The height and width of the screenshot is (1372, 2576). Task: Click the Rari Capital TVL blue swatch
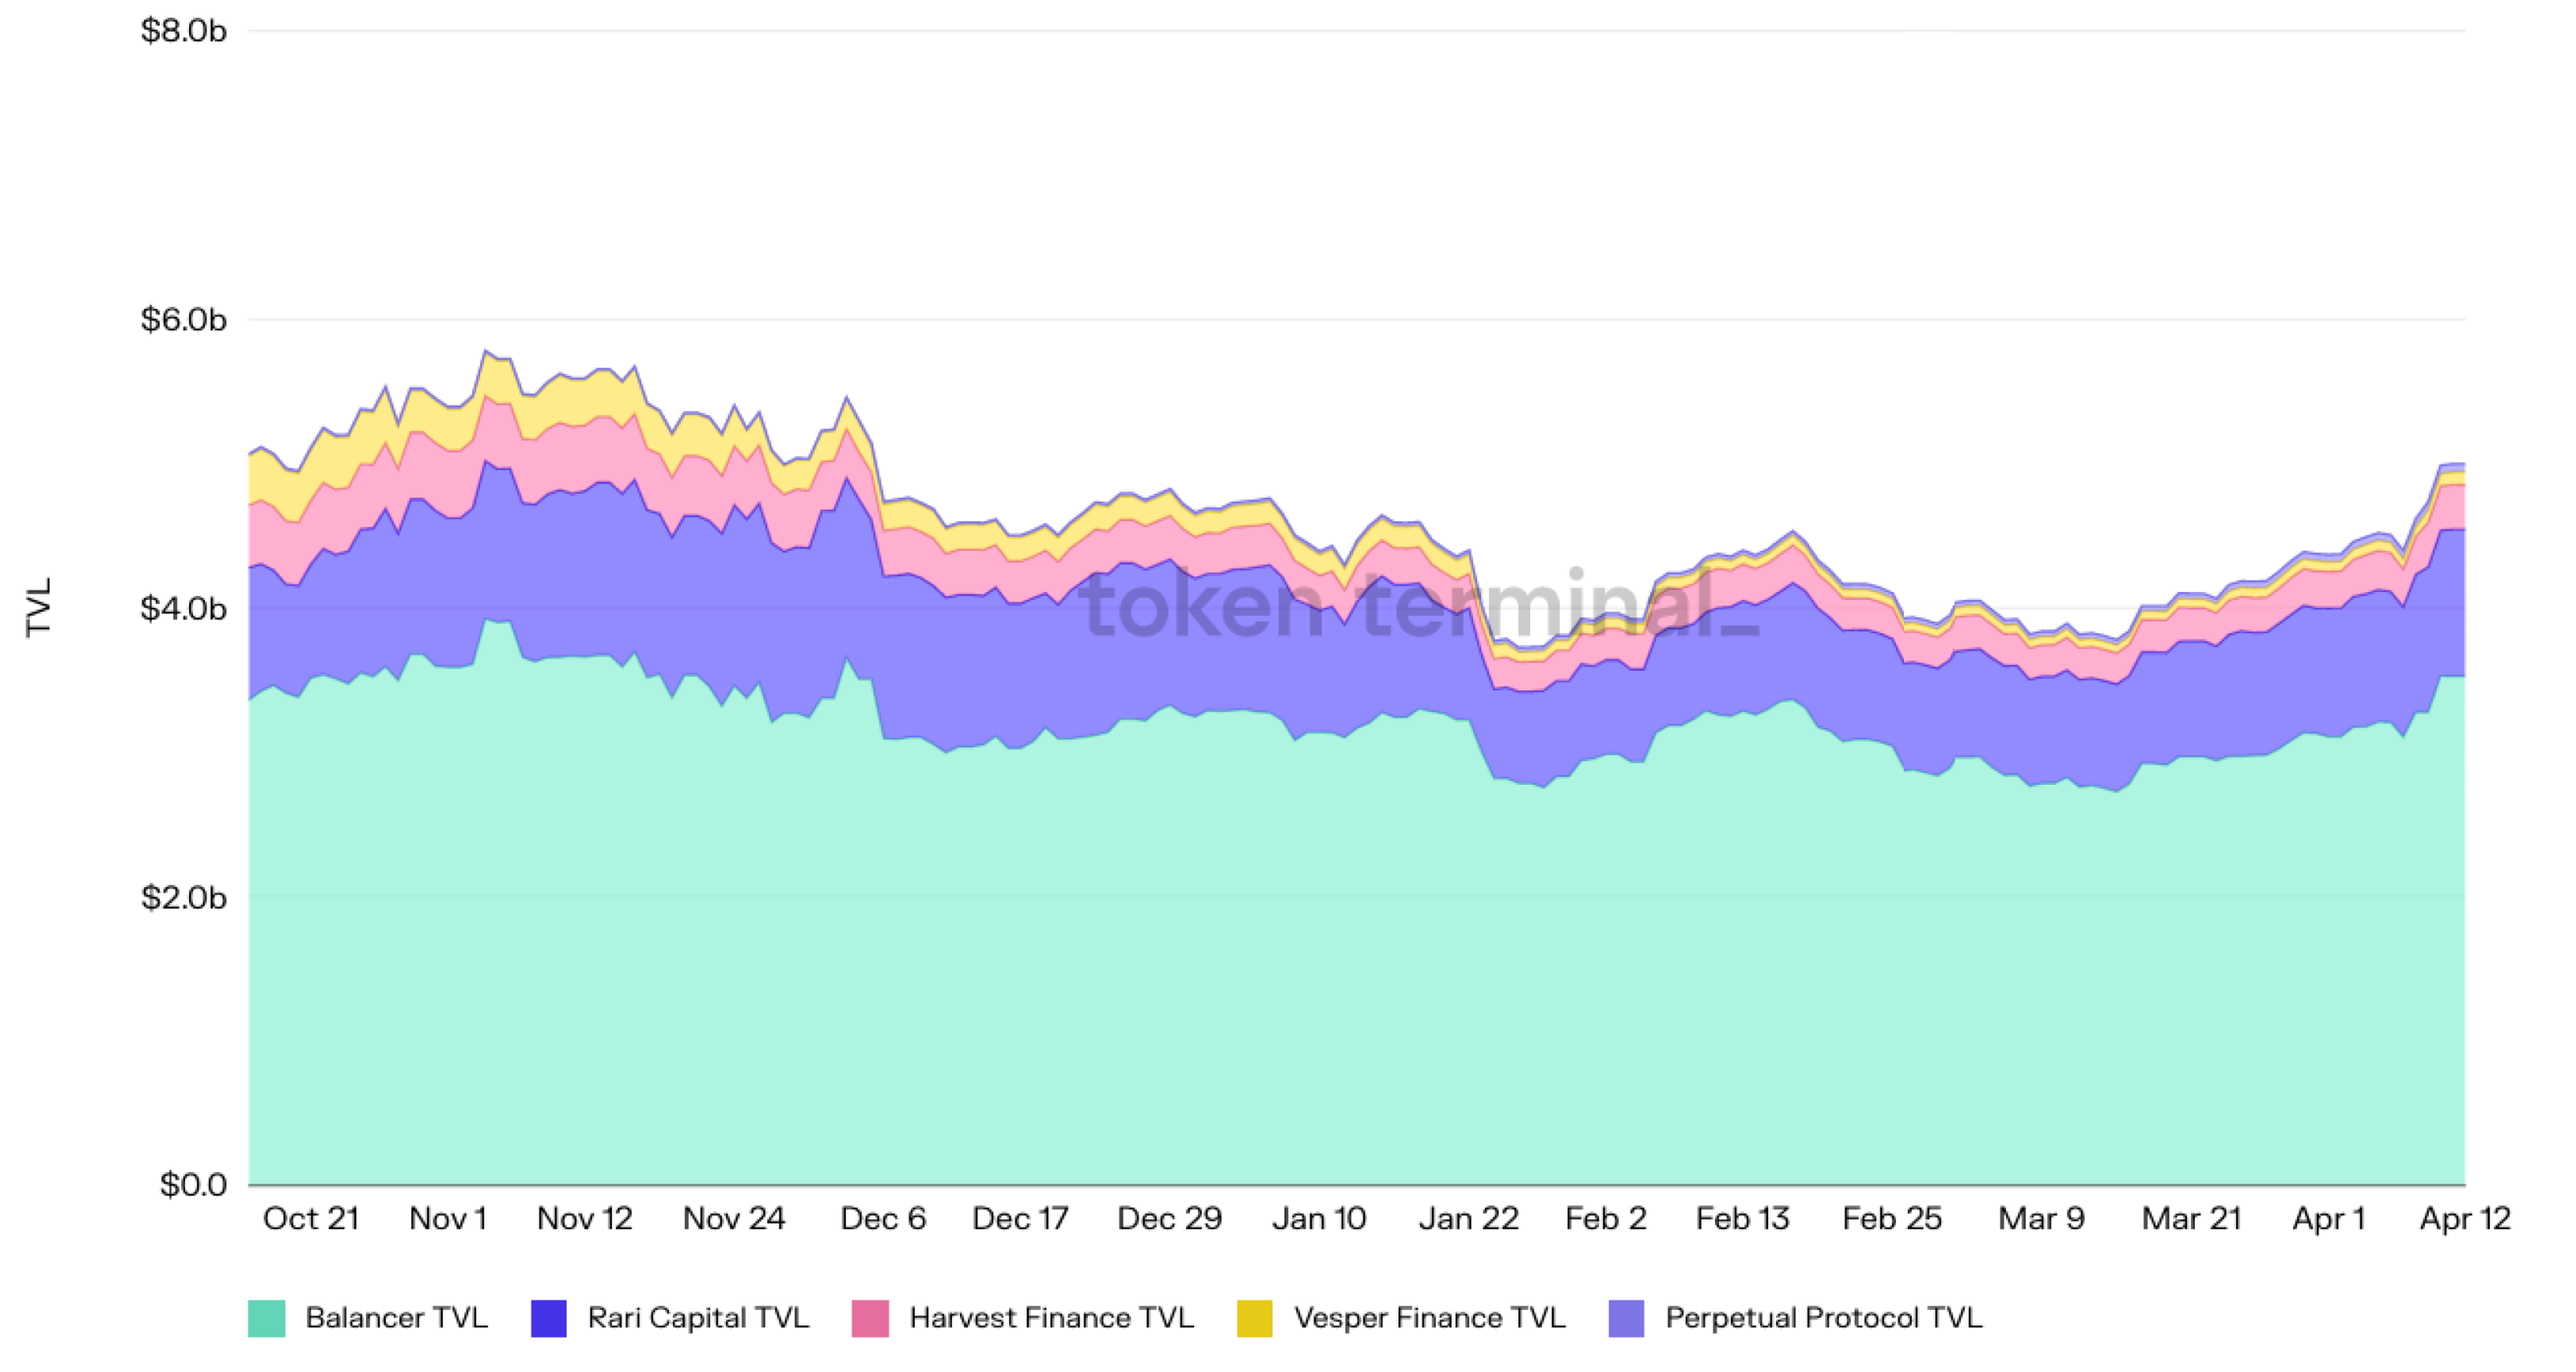549,1318
